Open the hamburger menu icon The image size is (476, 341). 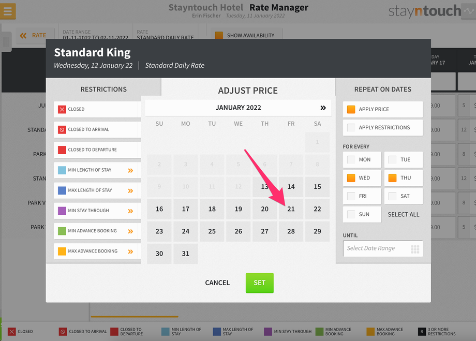click(x=8, y=11)
